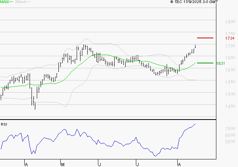Click the RSI panel label
This screenshot has height=167, width=238.
4,124
